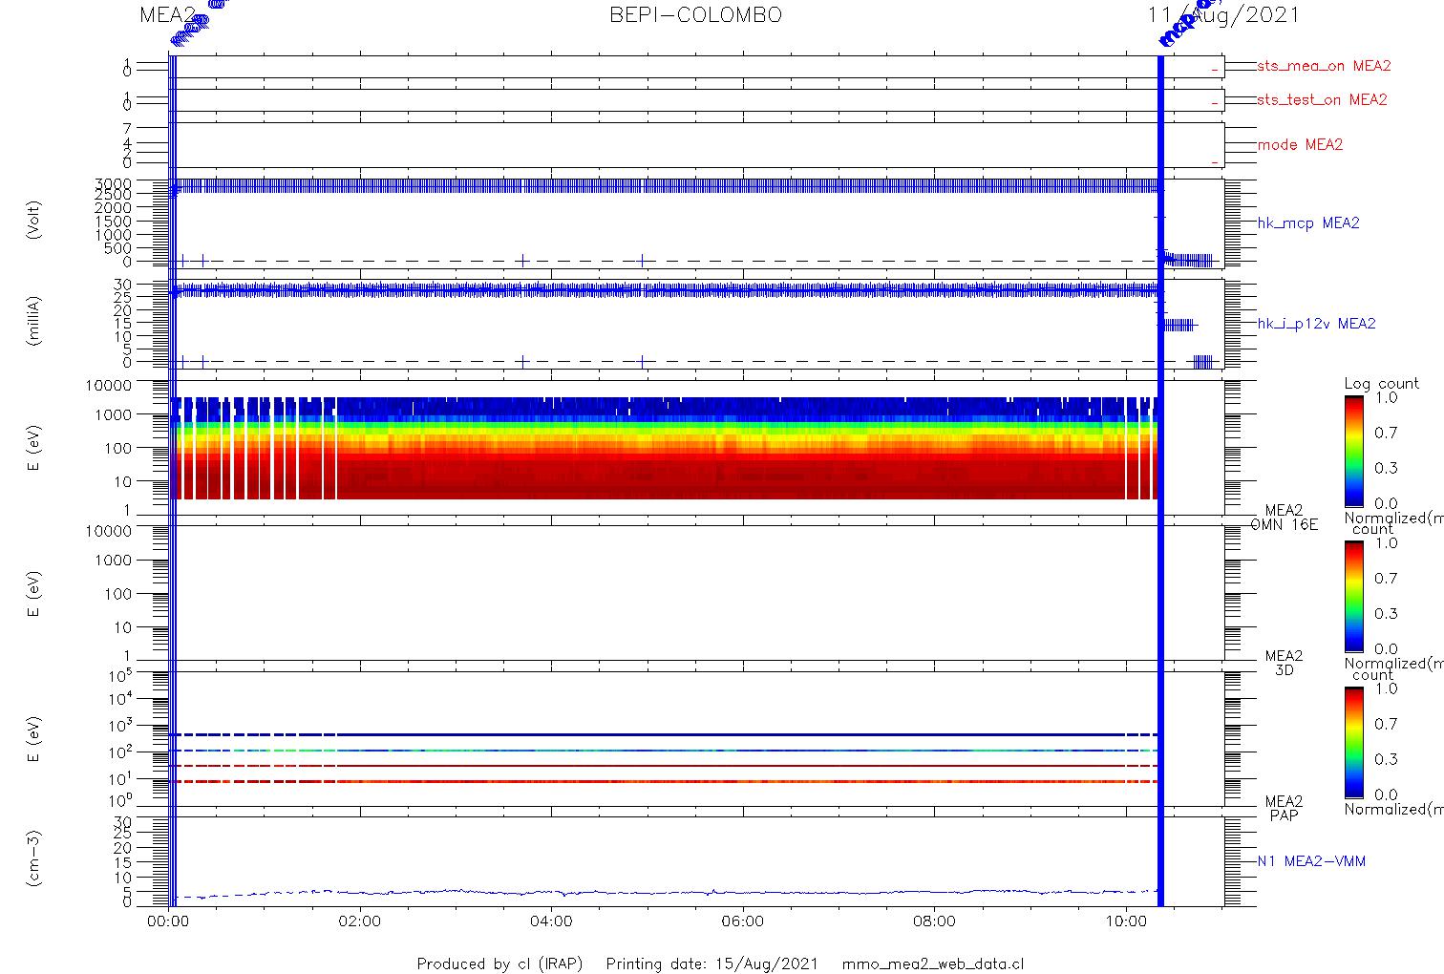
Task: Click the E (eV) label of the OMN spectrogram
Action: click(x=34, y=450)
